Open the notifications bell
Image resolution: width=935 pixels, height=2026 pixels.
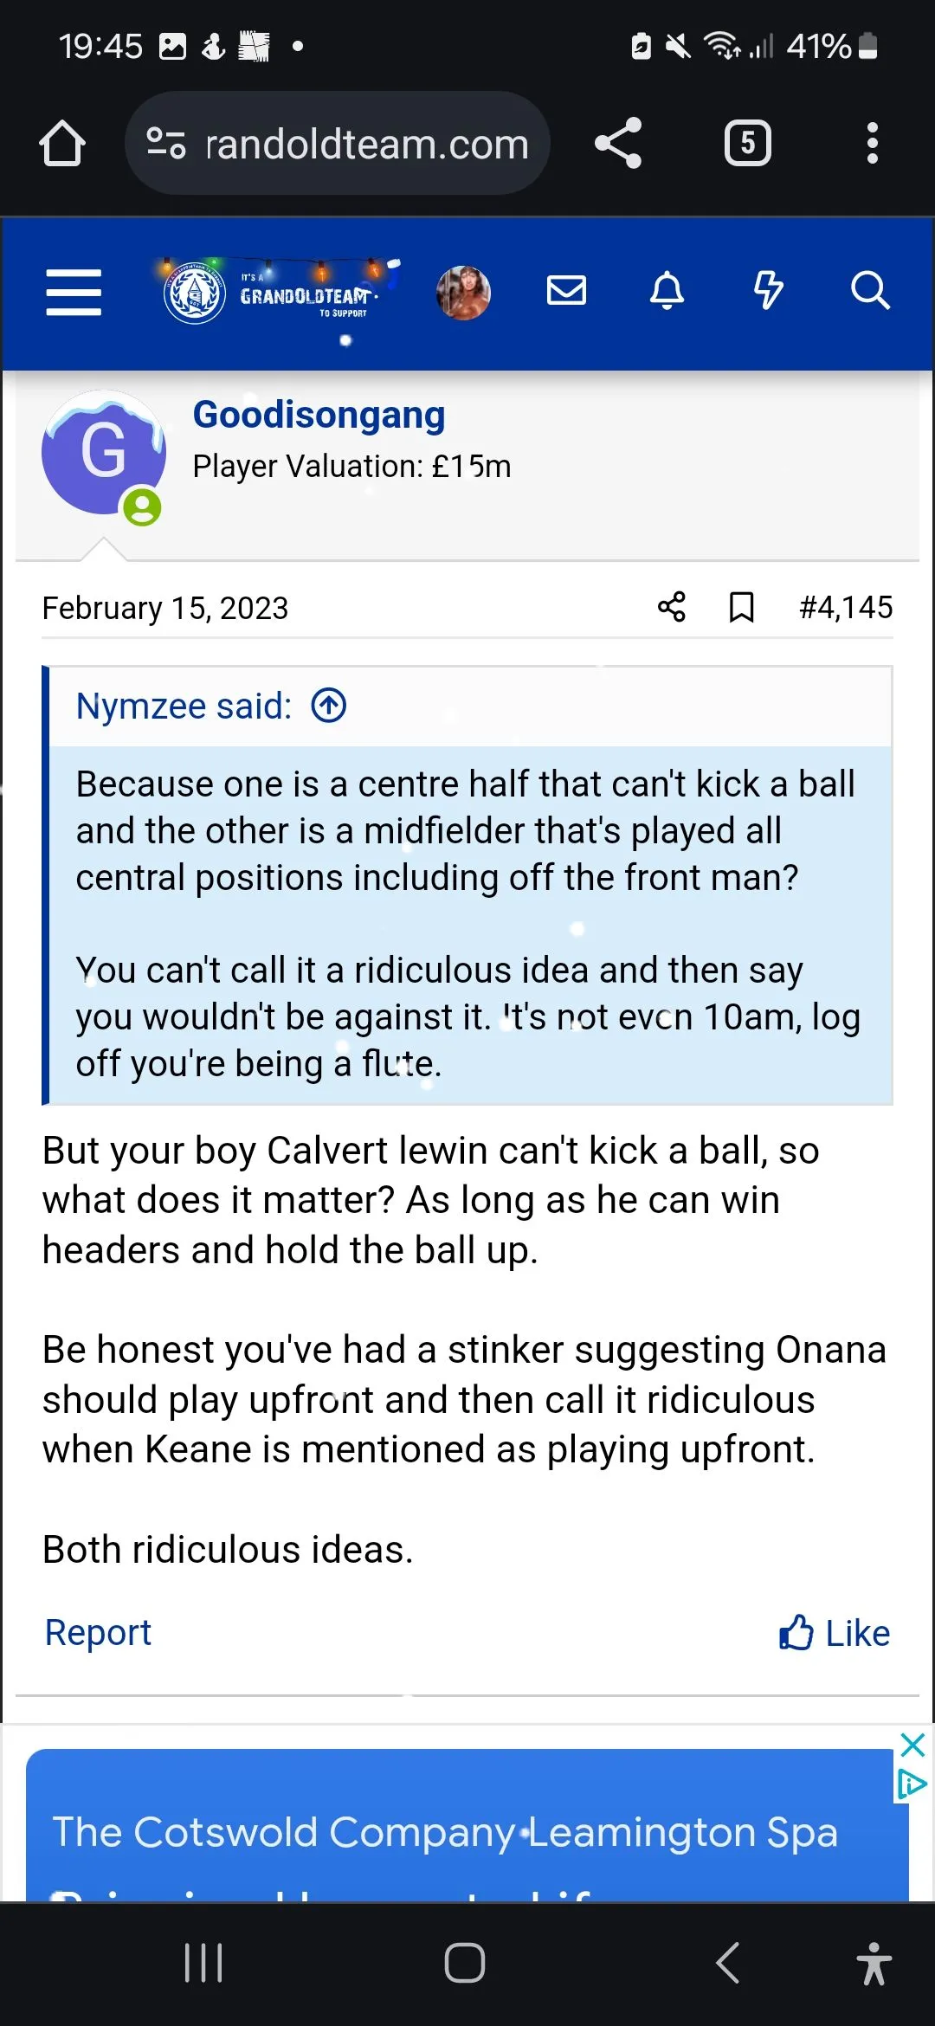click(x=667, y=291)
